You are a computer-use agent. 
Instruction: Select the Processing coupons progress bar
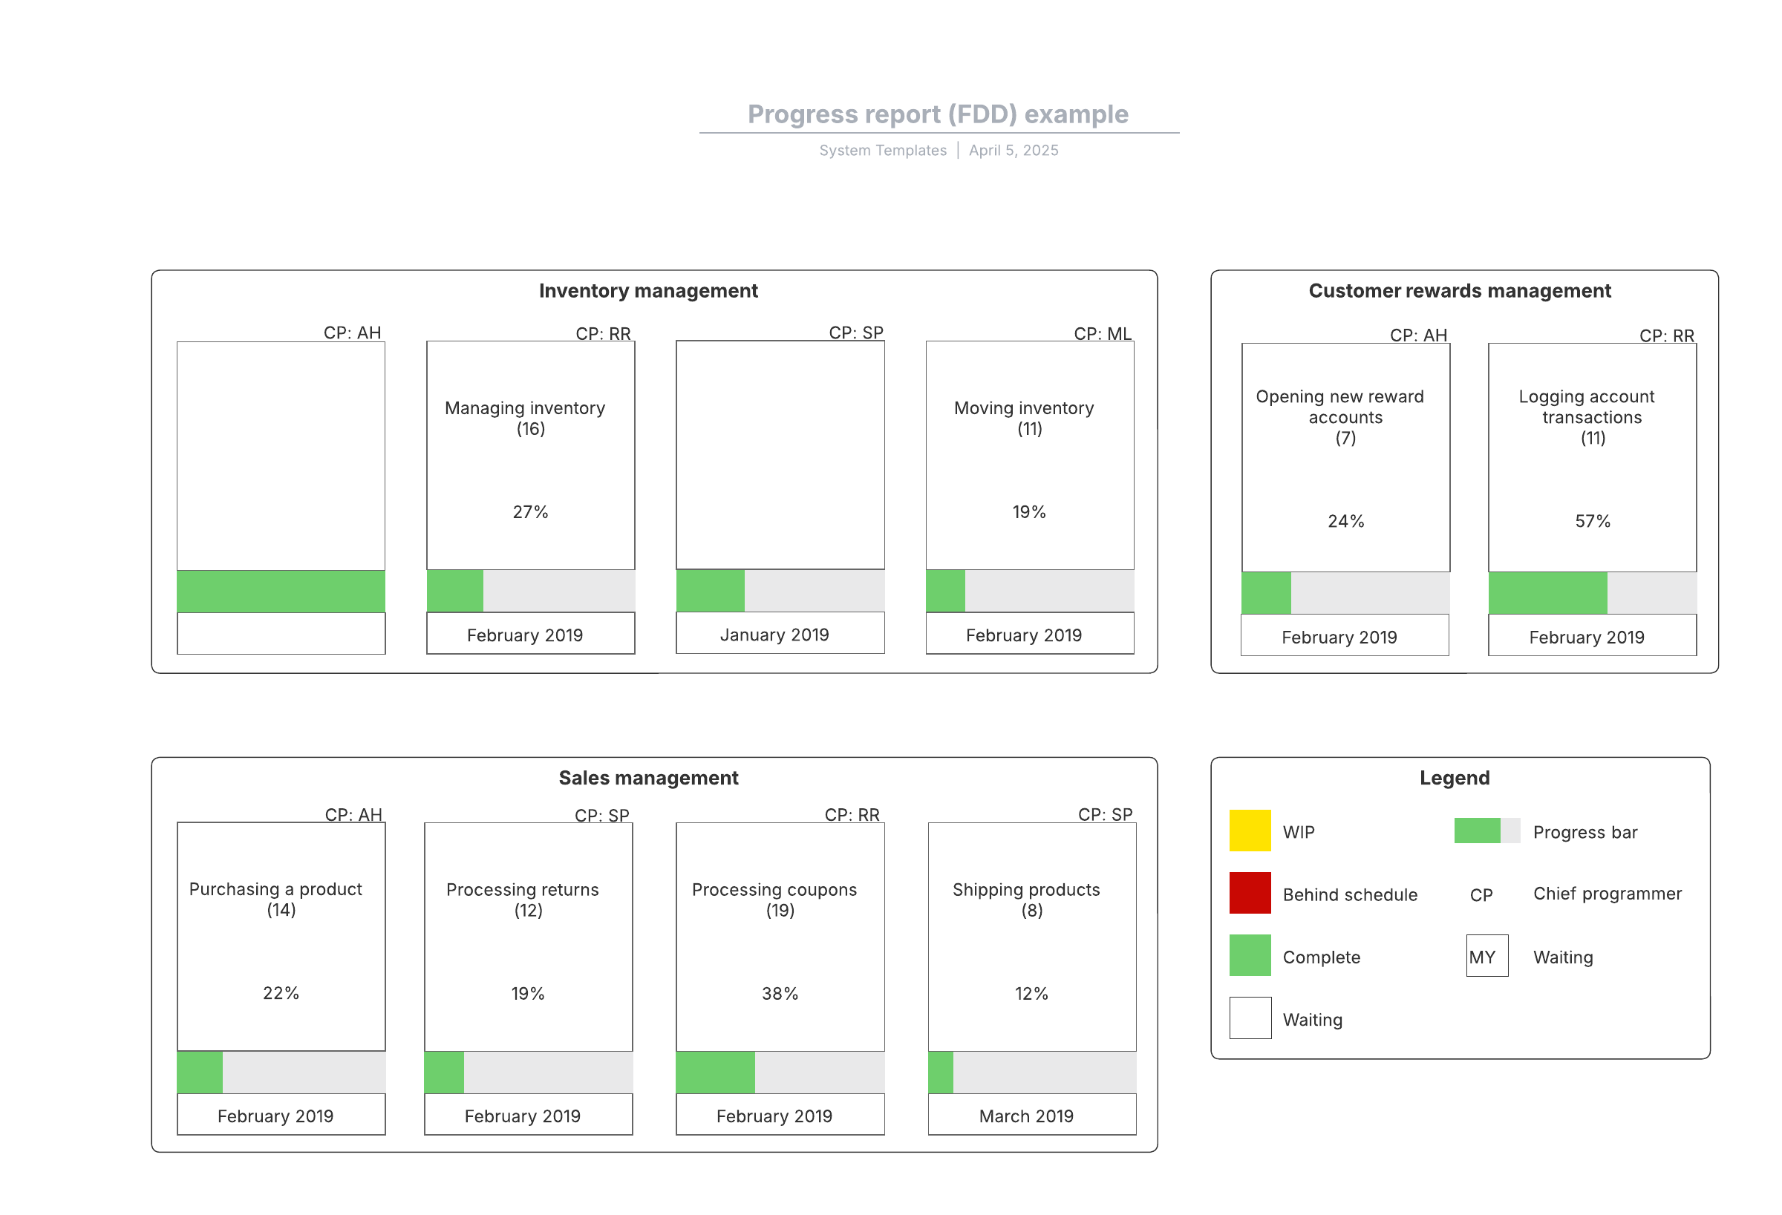780,1072
